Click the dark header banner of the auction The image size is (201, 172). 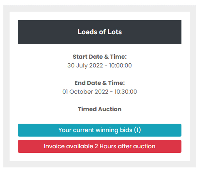point(99,32)
